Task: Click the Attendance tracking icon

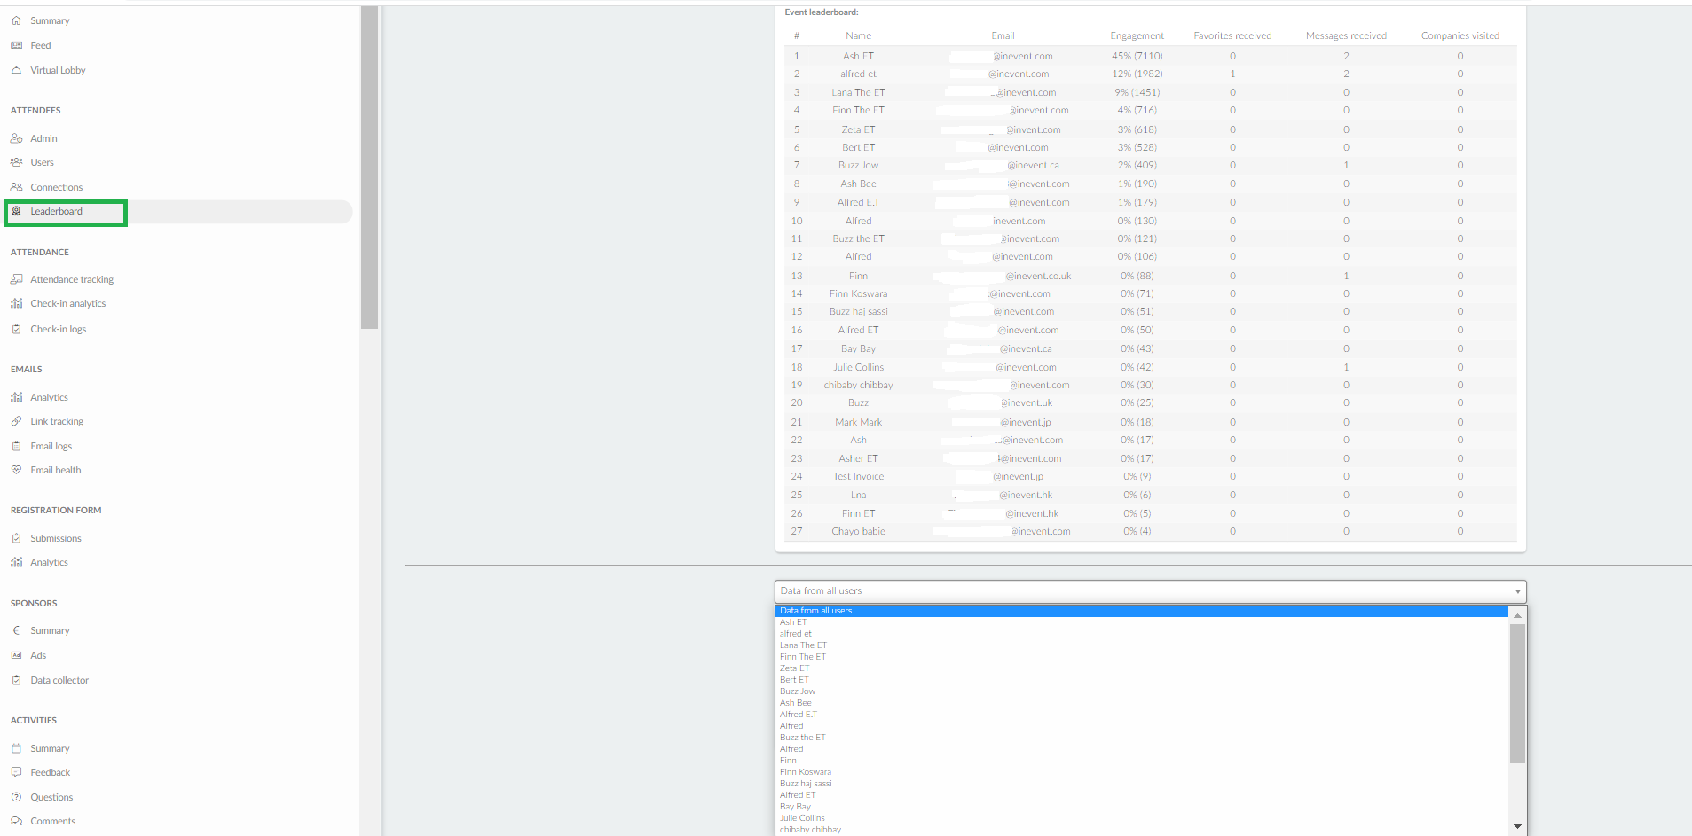Action: click(x=16, y=279)
